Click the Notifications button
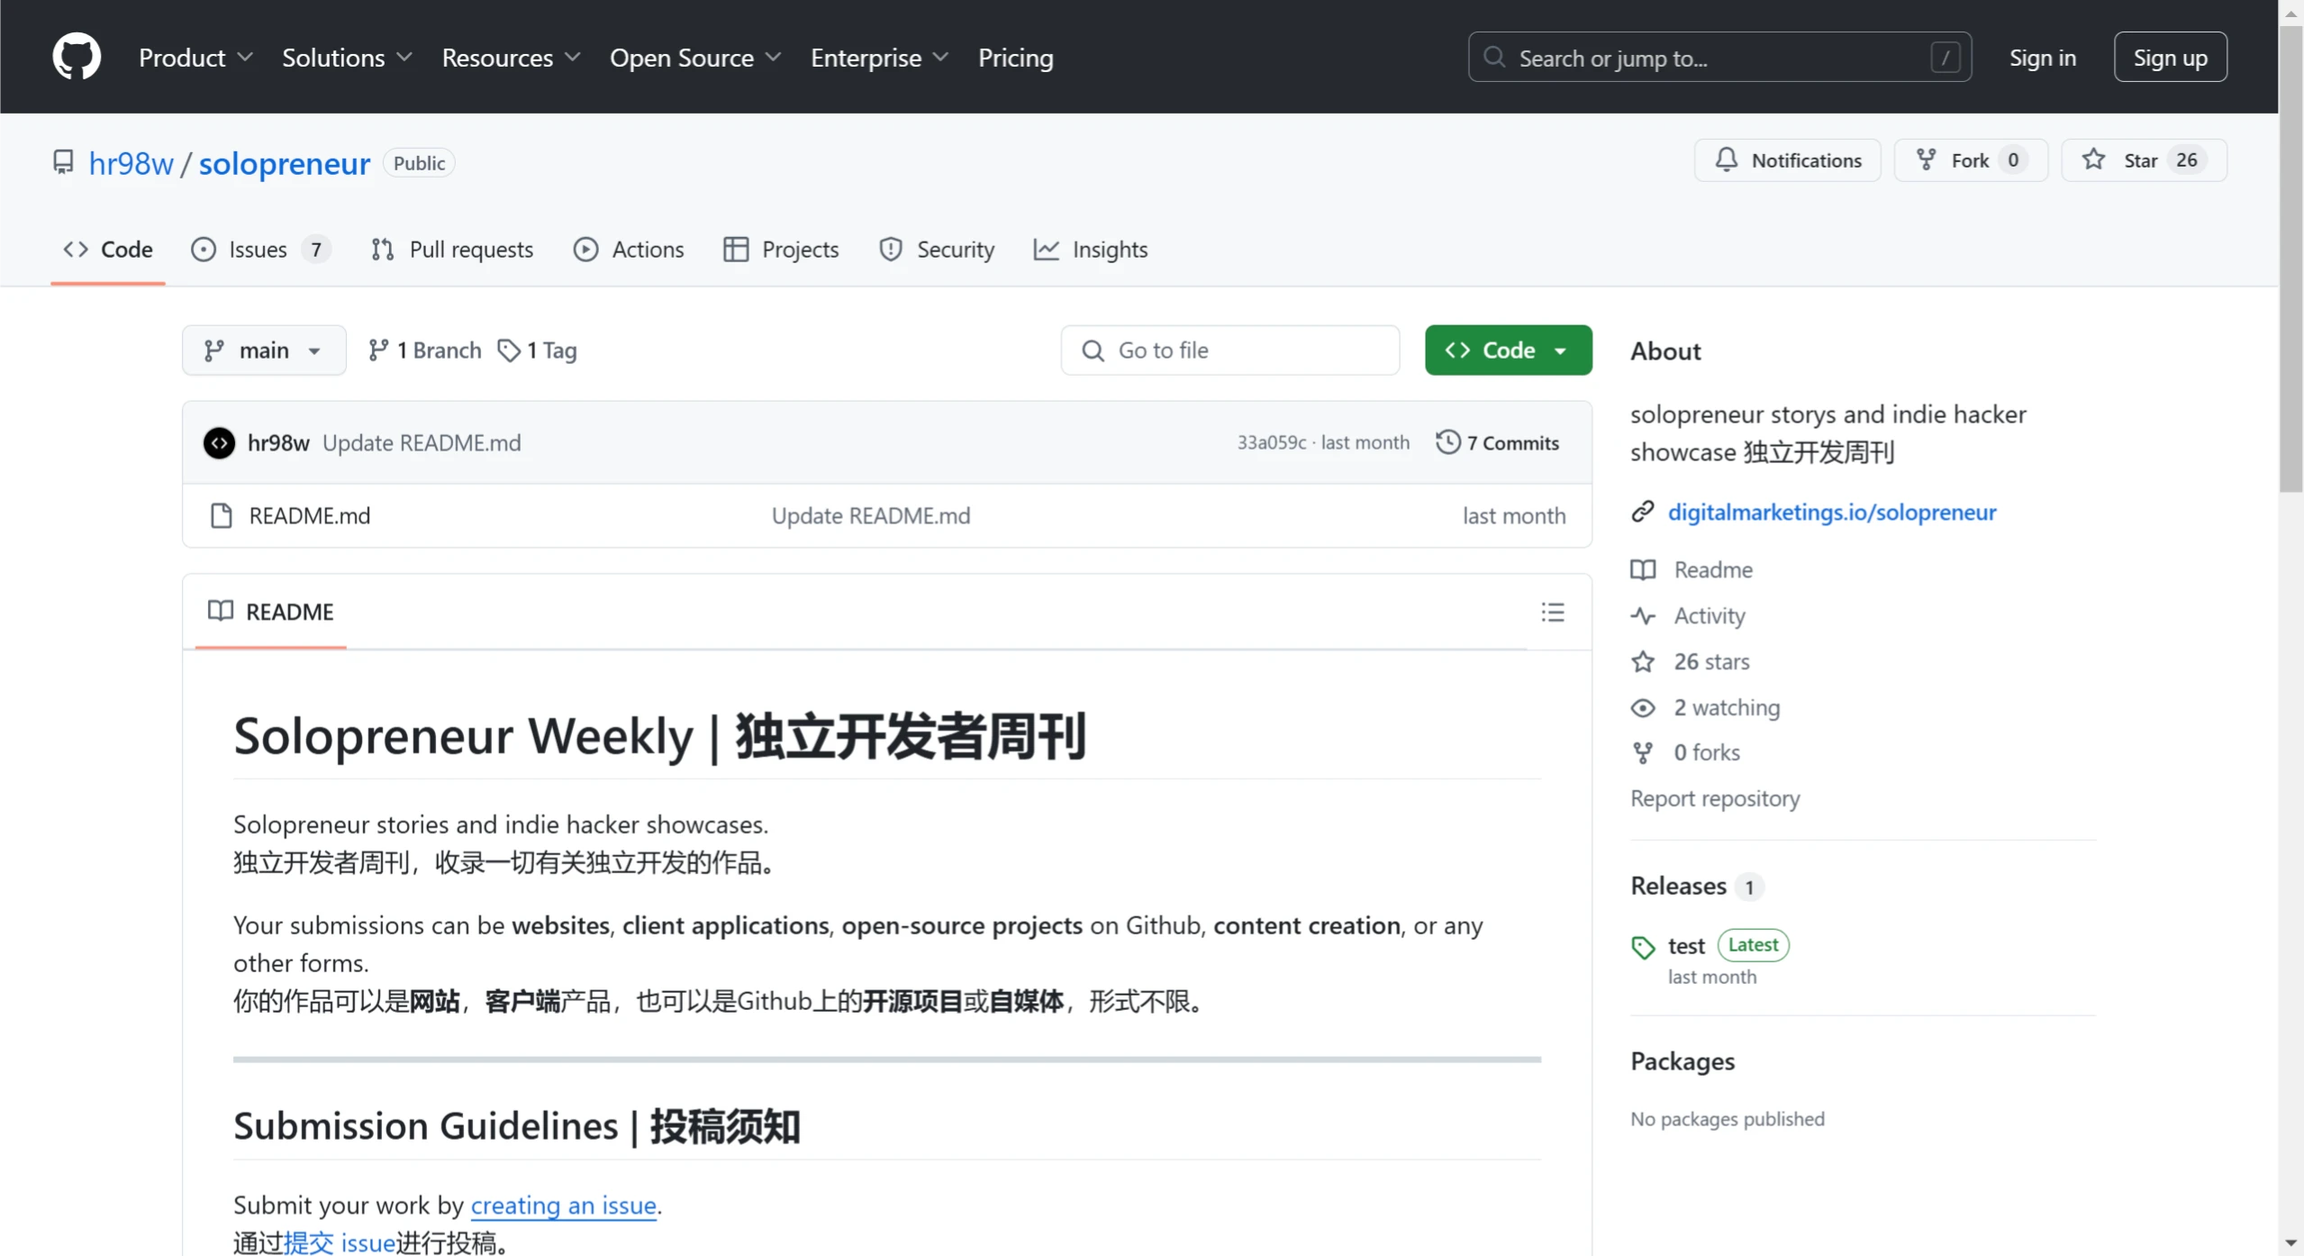Screen dimensions: 2304x1256 click(1787, 159)
